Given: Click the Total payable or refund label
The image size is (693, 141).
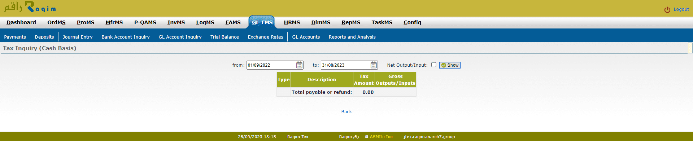Looking at the screenshot, I should click(x=322, y=92).
